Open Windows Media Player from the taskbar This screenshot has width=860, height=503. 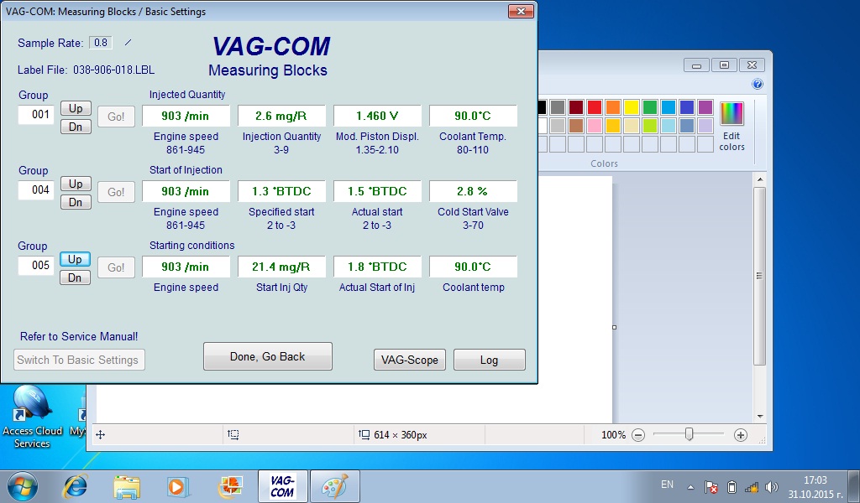[176, 485]
